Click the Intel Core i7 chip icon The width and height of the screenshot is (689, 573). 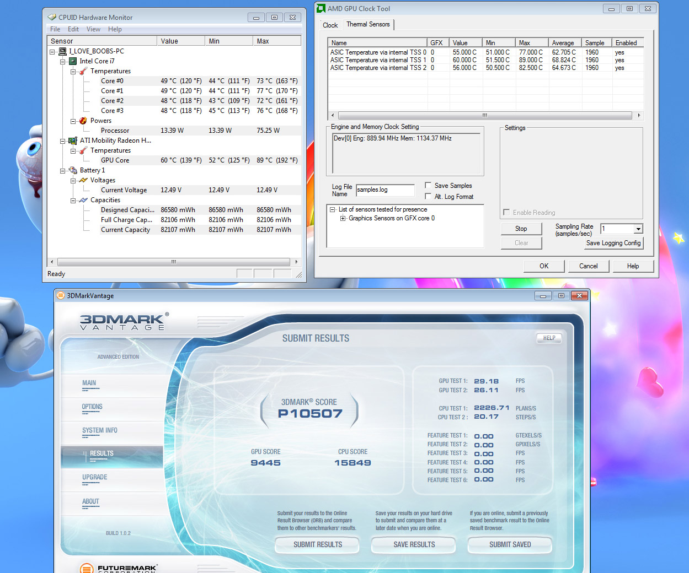(73, 61)
